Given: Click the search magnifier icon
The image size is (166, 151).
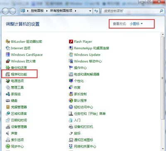Looking at the screenshot, I should (x=161, y=11).
